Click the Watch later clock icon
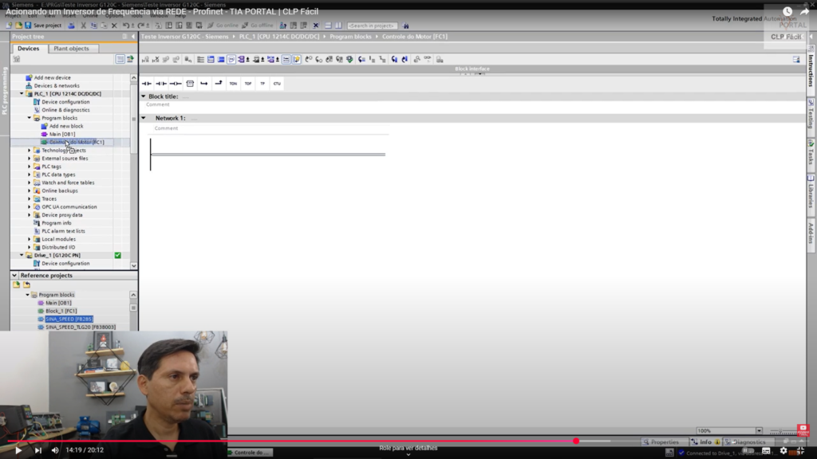 787,11
